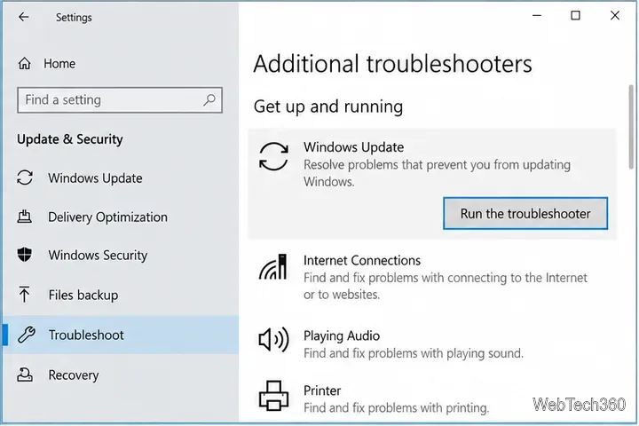The height and width of the screenshot is (426, 639).
Task: Click the Home house icon
Action: point(25,63)
